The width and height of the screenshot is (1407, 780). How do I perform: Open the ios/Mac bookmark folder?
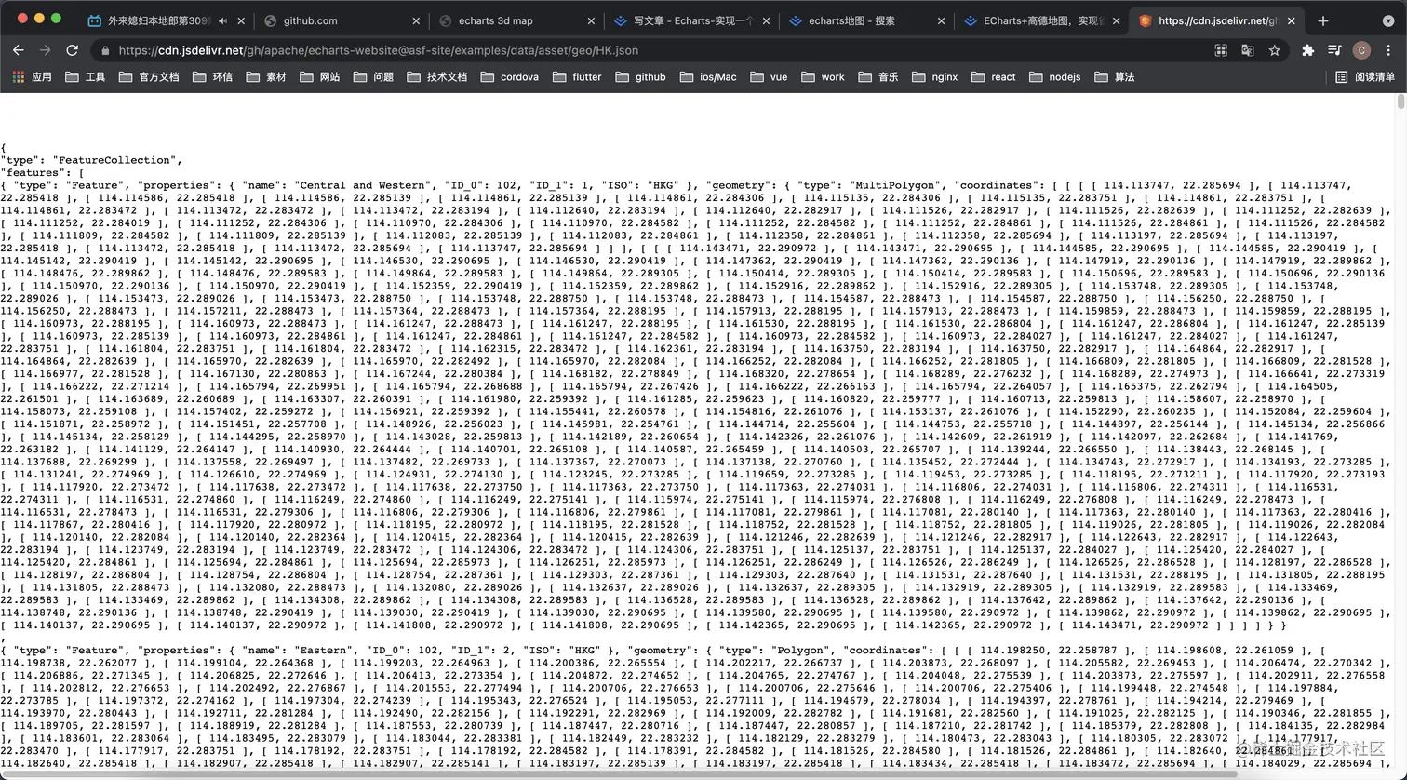707,77
